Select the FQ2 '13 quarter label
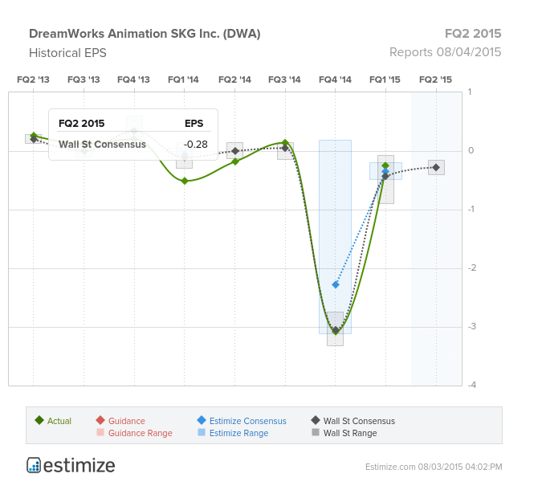Screen dimensions: 542x498 pyautogui.click(x=33, y=80)
